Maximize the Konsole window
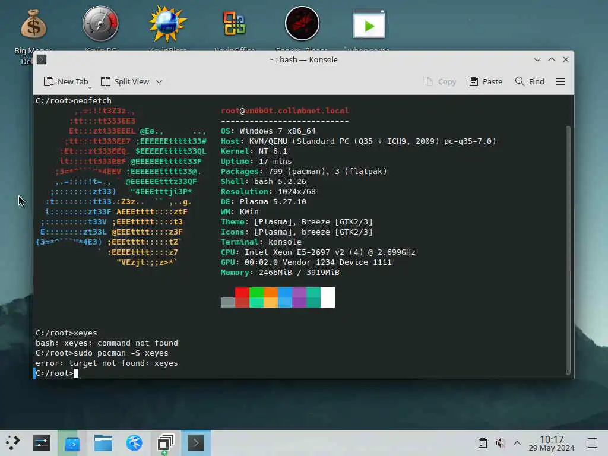This screenshot has width=608, height=456. point(552,59)
